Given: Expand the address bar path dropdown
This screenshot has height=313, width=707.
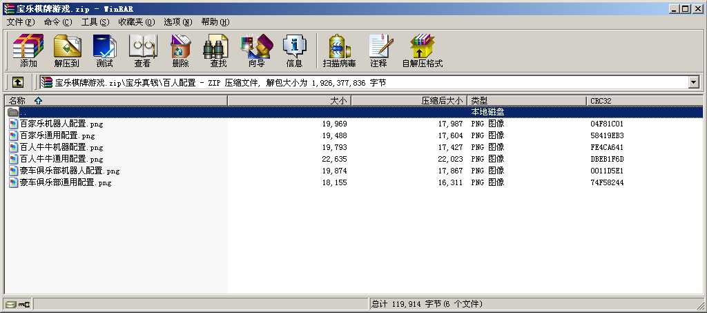Looking at the screenshot, I should point(693,82).
